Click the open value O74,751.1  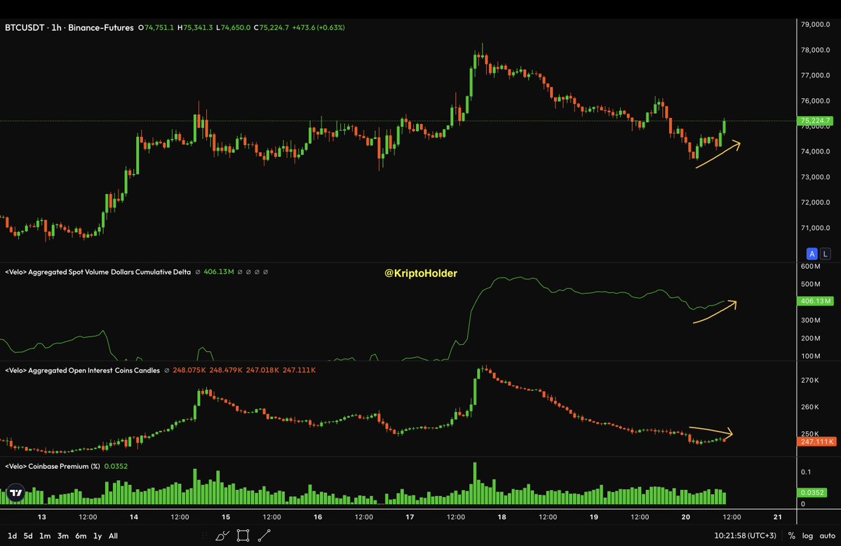click(x=156, y=27)
